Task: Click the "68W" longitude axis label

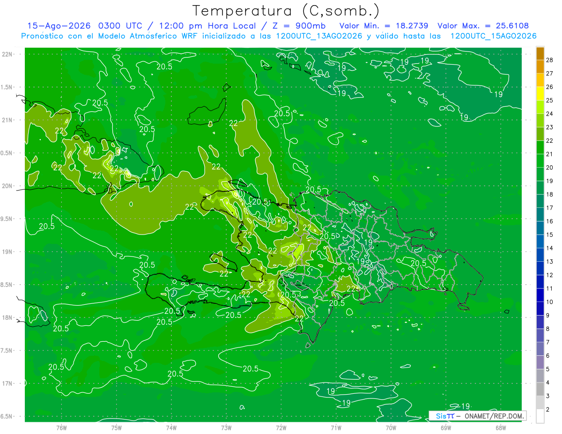Action: click(501, 427)
